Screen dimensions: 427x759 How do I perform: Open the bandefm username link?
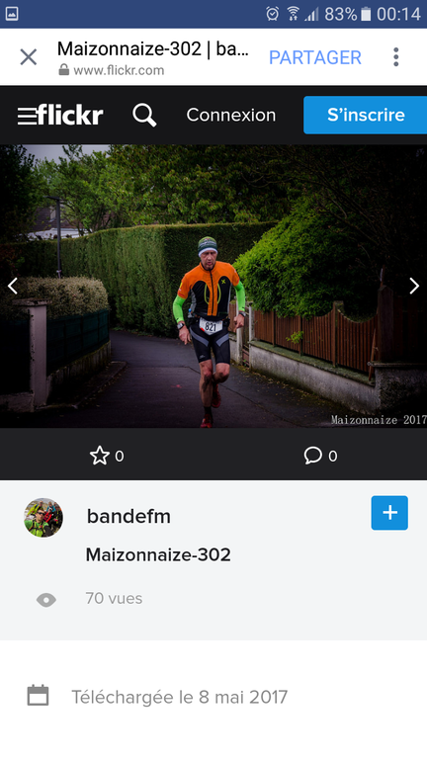[128, 517]
